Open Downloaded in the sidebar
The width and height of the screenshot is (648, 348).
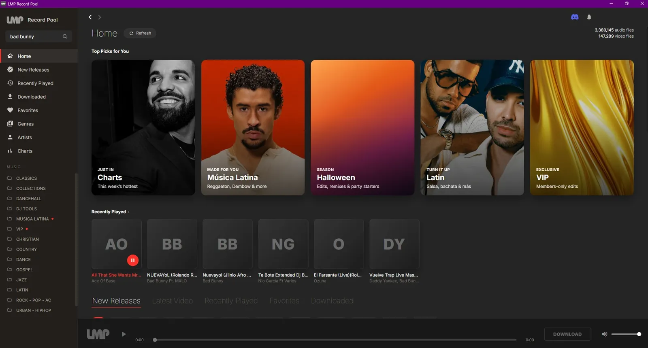[x=39, y=97]
